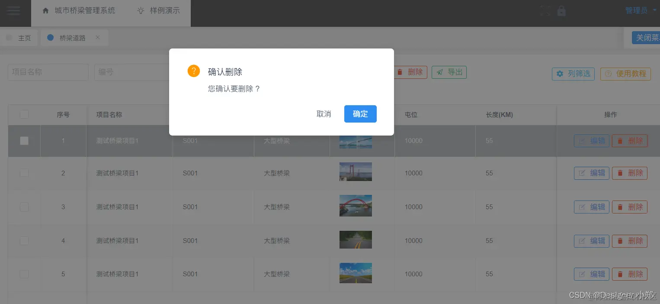
Task: Toggle the select-all checkbox in table header
Action: pyautogui.click(x=24, y=114)
